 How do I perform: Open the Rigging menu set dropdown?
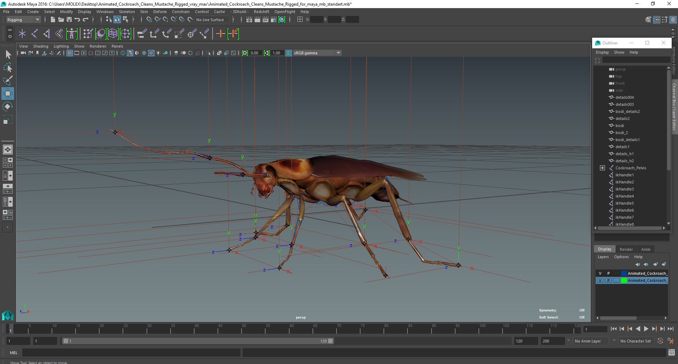[23, 20]
